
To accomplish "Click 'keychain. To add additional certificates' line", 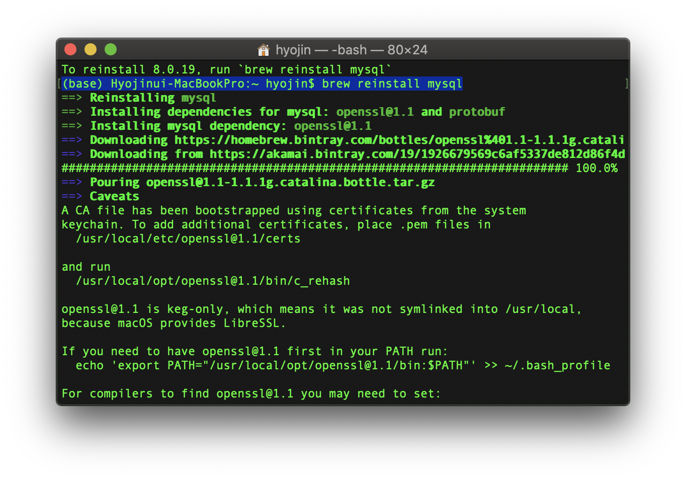I will coord(276,224).
